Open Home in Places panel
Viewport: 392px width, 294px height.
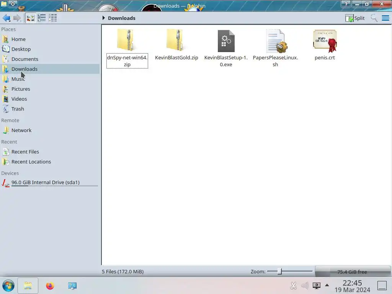pos(50,39)
